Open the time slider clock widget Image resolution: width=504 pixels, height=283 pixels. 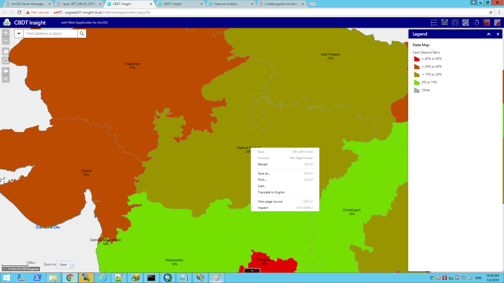point(476,23)
